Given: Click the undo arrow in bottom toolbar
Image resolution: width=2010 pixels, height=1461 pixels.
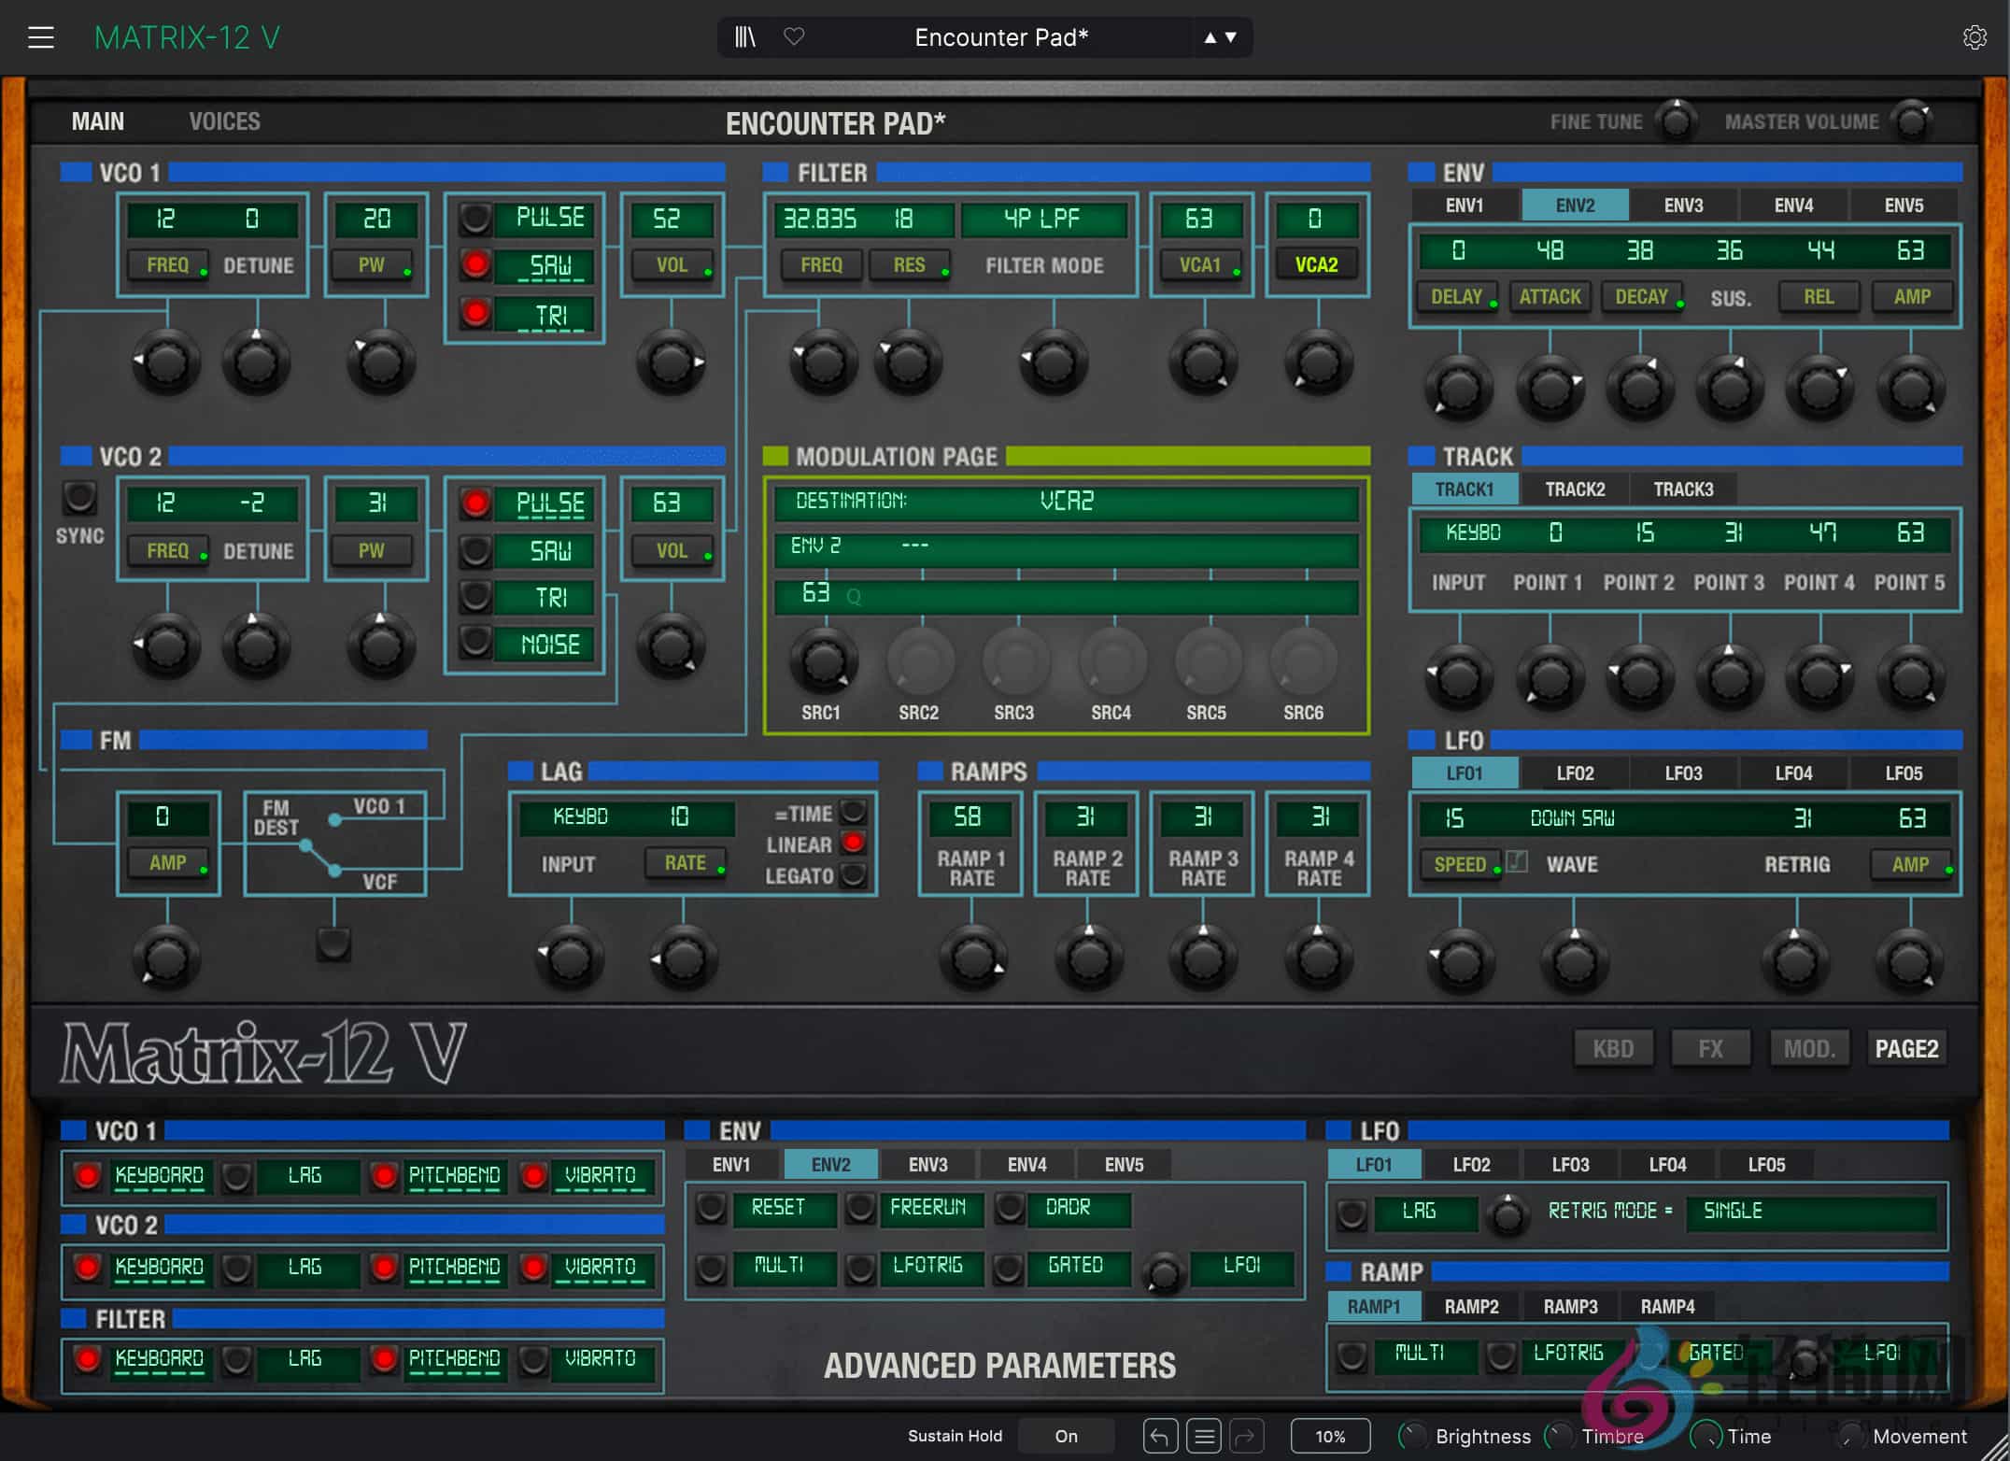Looking at the screenshot, I should pyautogui.click(x=1159, y=1436).
